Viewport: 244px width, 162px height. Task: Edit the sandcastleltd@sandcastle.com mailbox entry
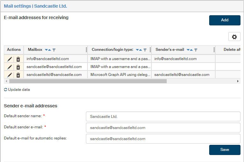pyautogui.click(x=10, y=75)
